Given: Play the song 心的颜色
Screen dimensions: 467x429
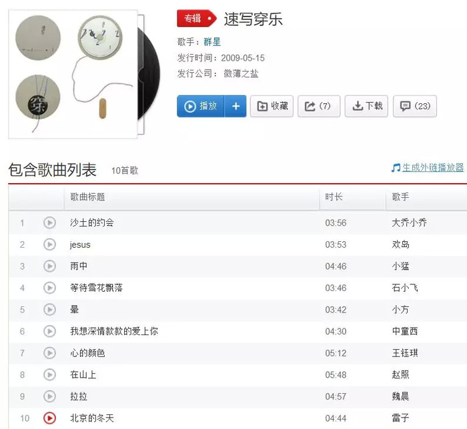Looking at the screenshot, I should point(49,353).
